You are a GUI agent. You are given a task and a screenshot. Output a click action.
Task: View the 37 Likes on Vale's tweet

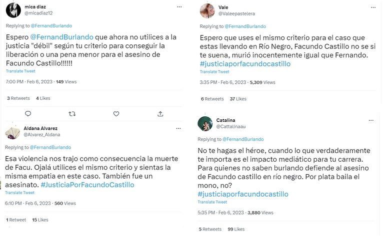point(238,99)
